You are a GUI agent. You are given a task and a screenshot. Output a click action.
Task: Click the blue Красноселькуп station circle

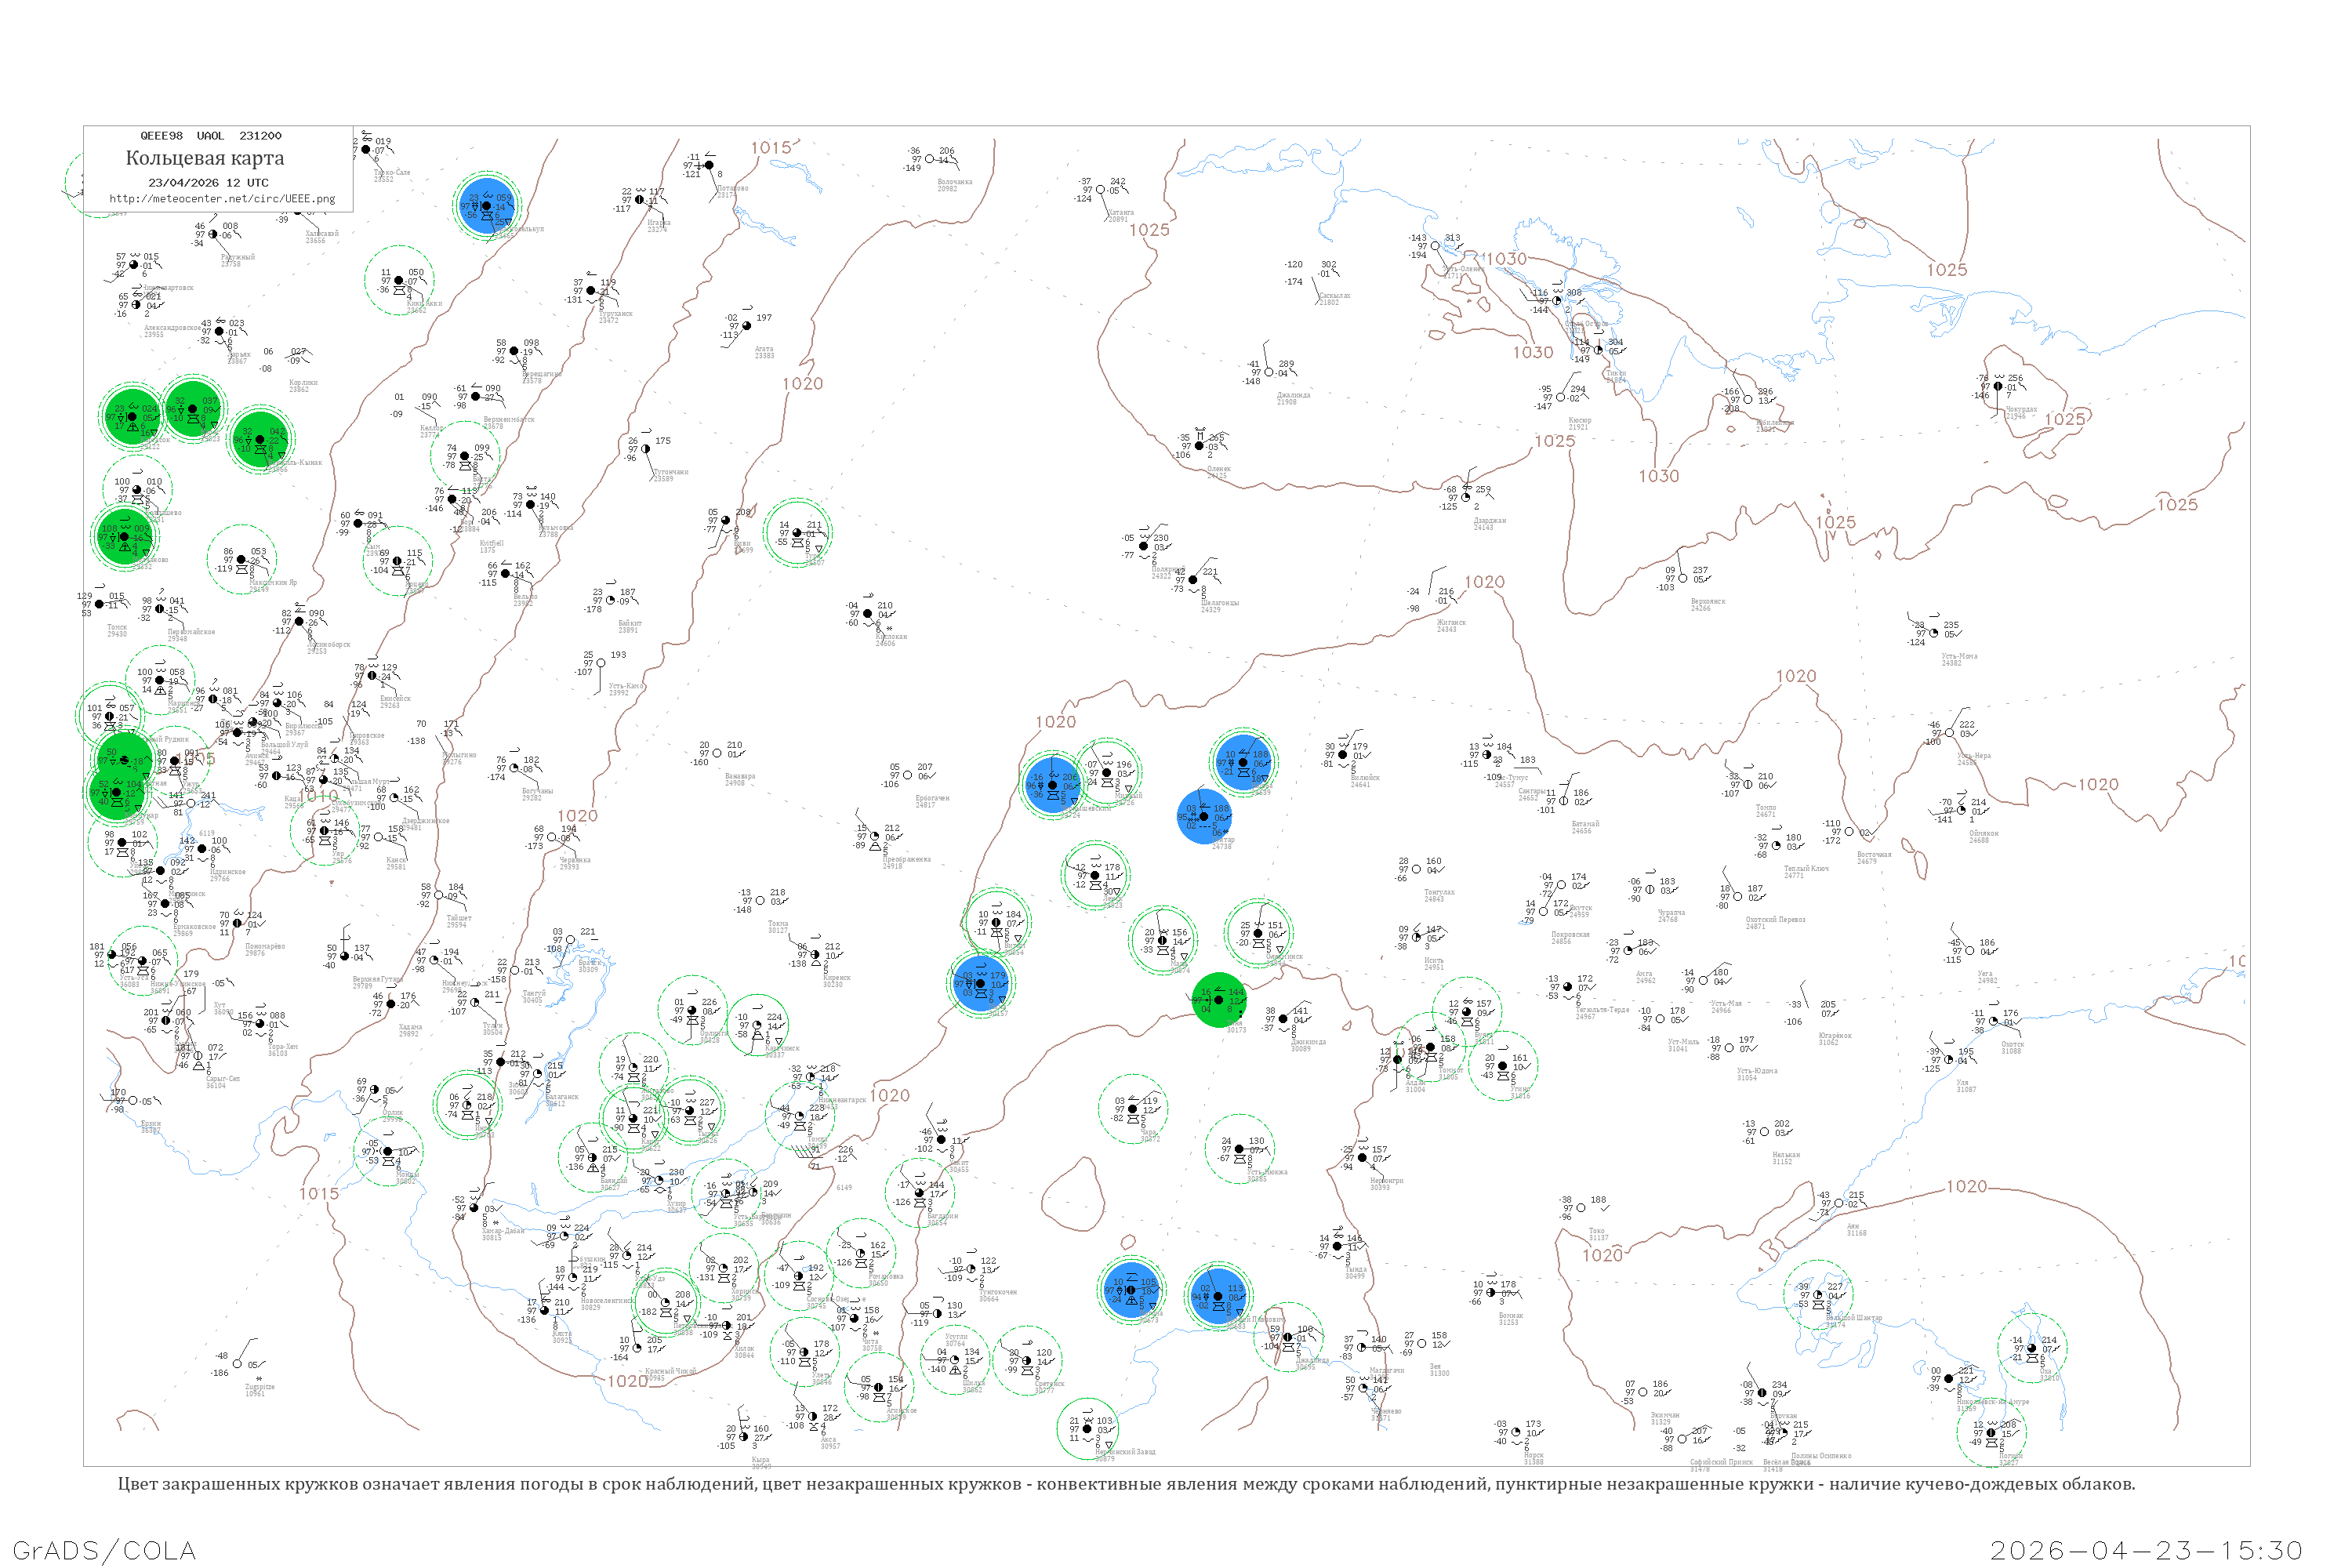click(x=486, y=206)
